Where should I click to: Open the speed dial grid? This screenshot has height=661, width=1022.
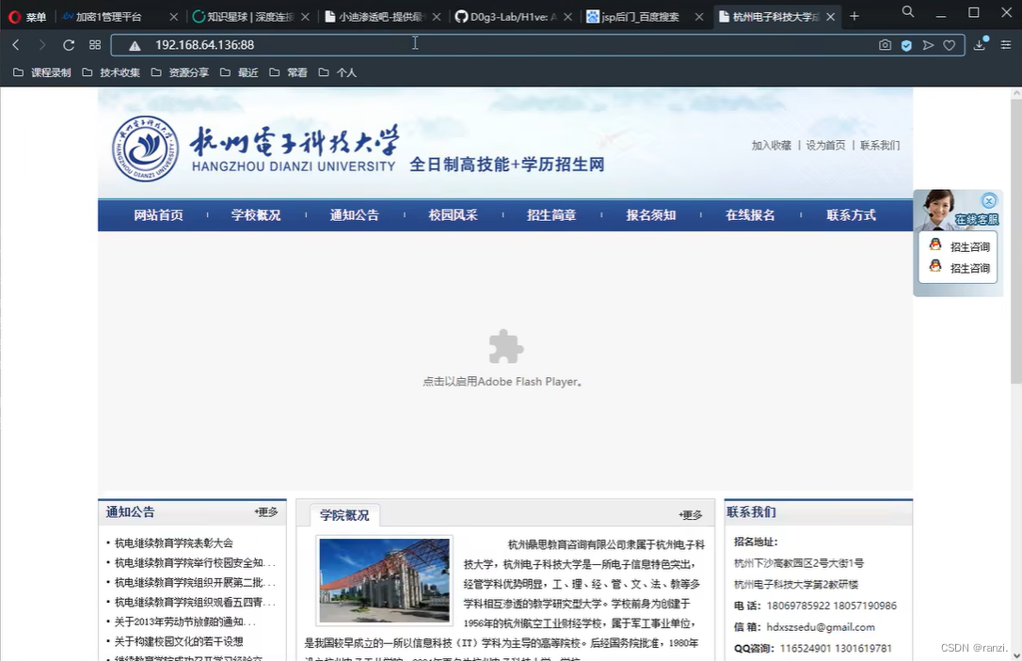click(x=95, y=45)
